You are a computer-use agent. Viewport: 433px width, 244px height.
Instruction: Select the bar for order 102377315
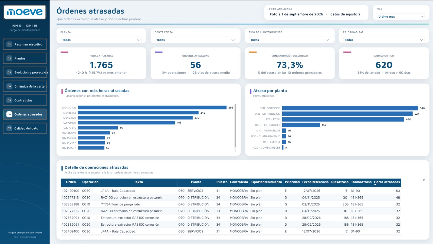98,128
